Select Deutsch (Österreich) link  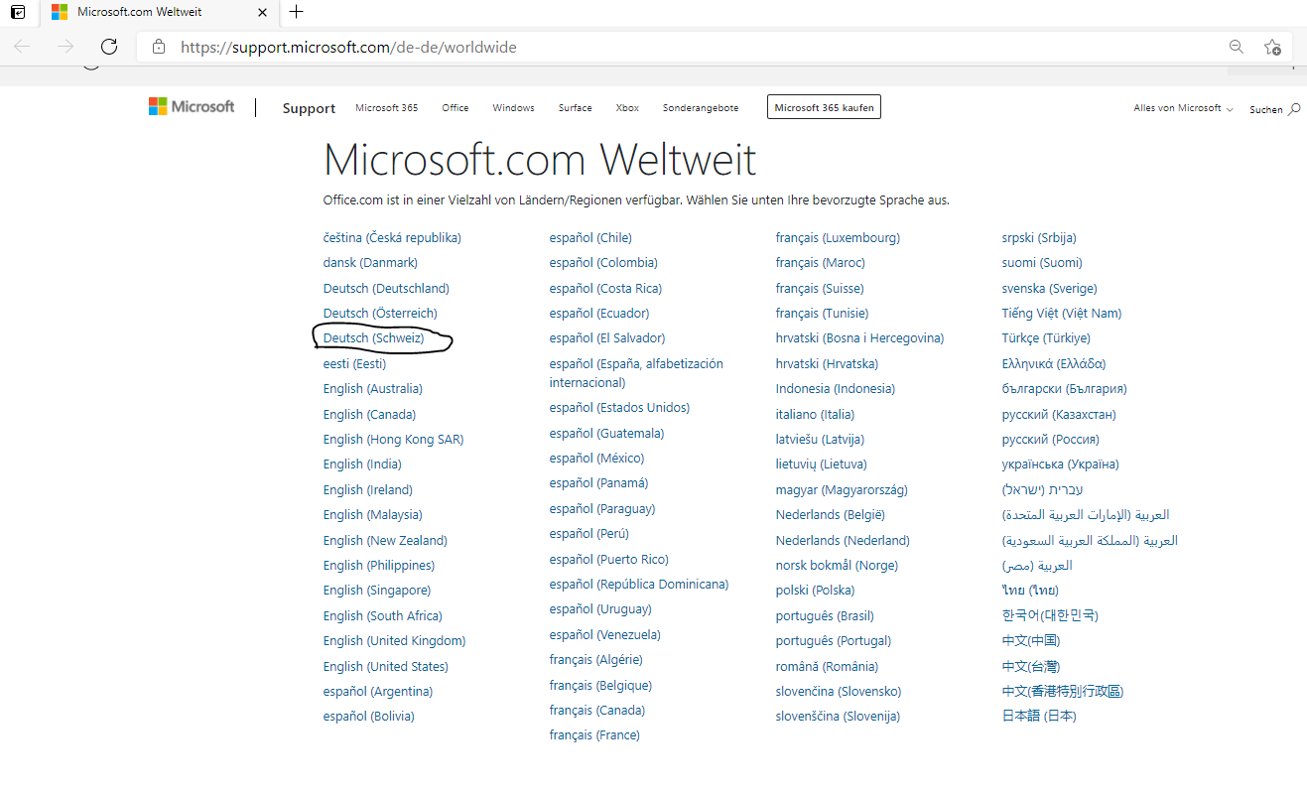coord(380,314)
